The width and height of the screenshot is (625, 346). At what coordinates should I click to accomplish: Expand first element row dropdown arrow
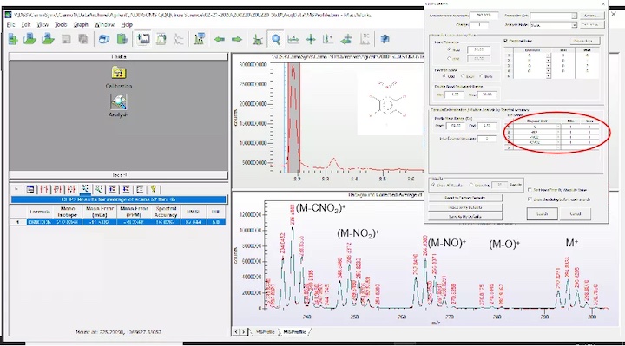549,55
